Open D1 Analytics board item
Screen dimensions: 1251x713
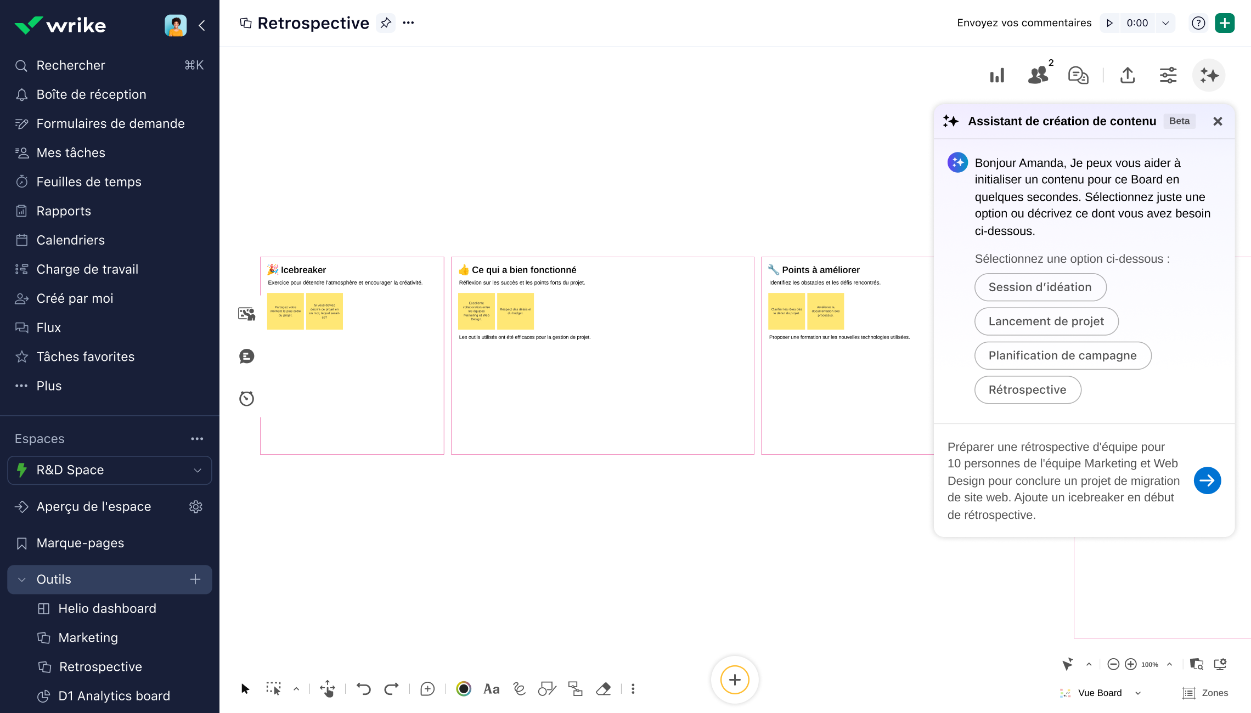114,695
